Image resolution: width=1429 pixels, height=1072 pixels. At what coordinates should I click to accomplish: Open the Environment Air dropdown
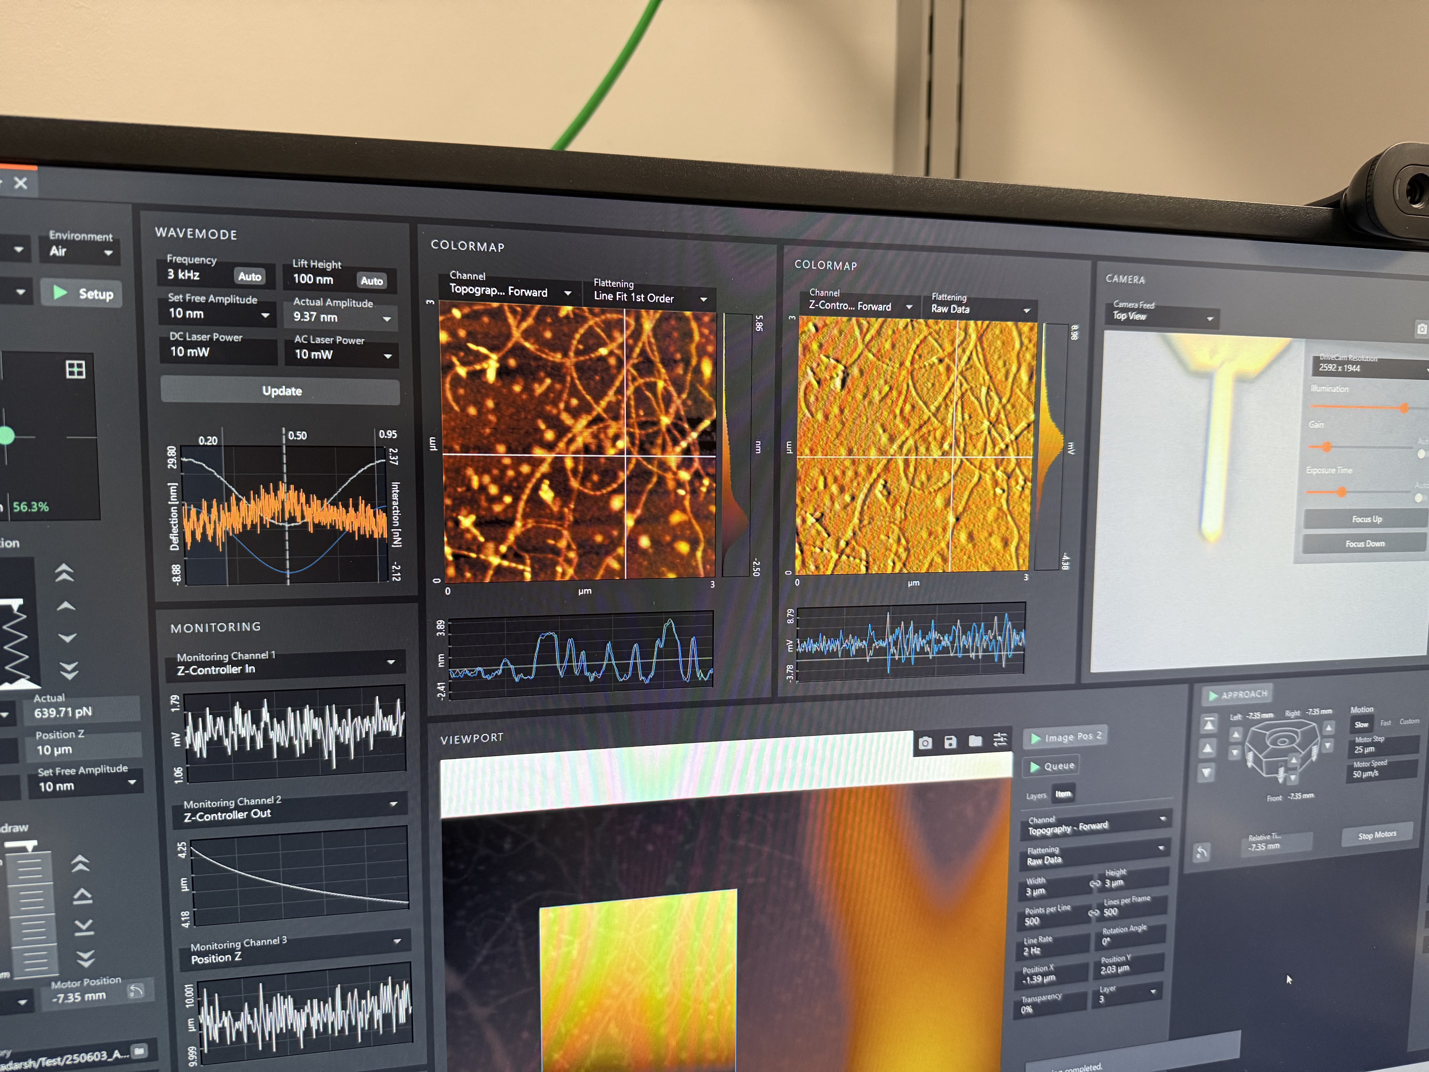[x=81, y=251]
